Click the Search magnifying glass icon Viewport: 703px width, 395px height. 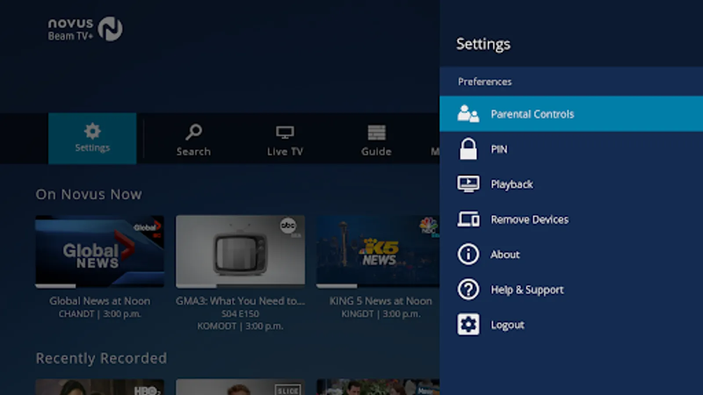click(193, 132)
